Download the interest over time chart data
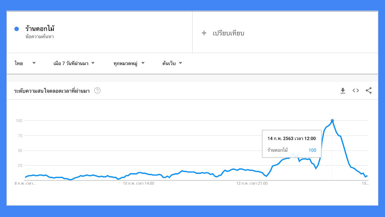This screenshot has height=217, width=385. 343,91
